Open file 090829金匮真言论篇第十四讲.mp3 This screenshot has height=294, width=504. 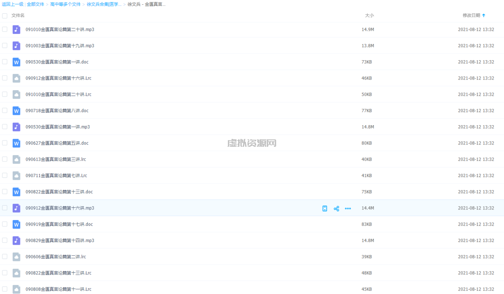(x=60, y=240)
